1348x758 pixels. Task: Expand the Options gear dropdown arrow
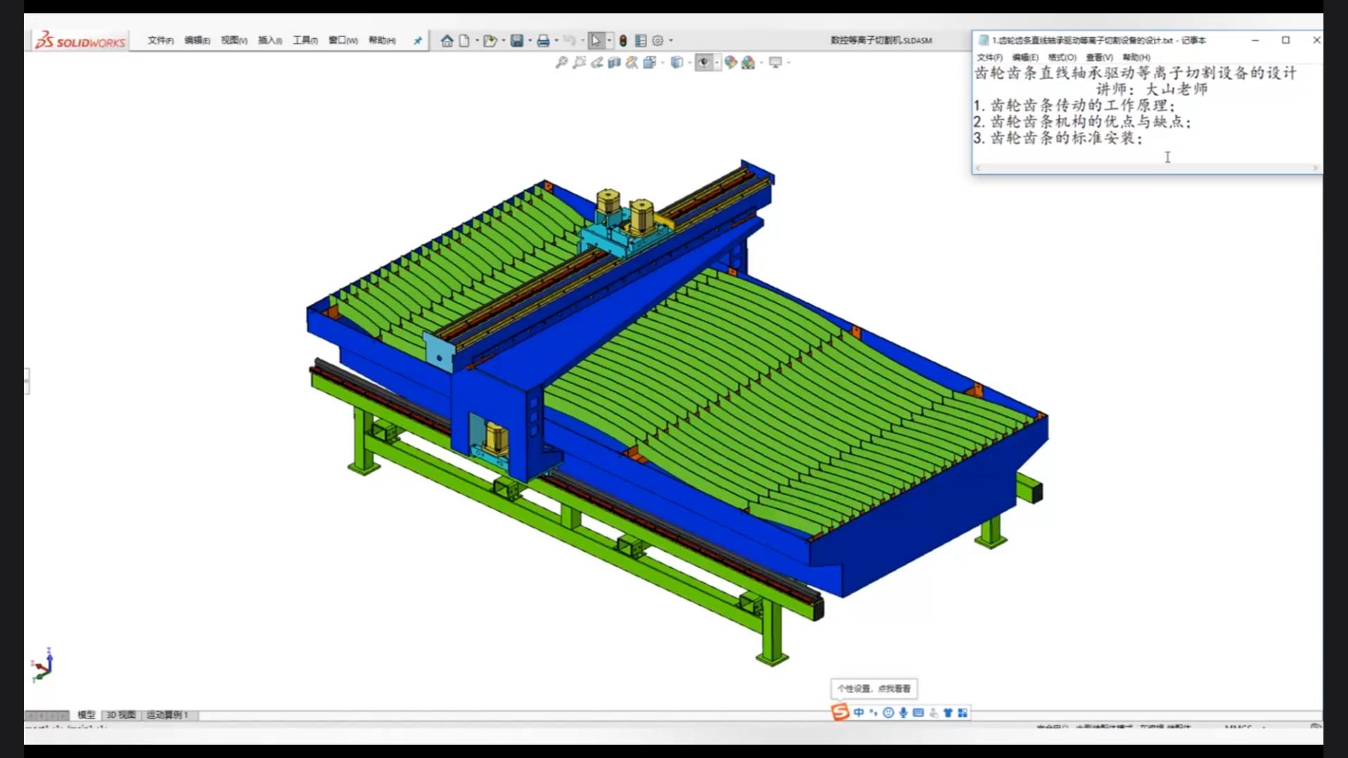[x=671, y=41]
